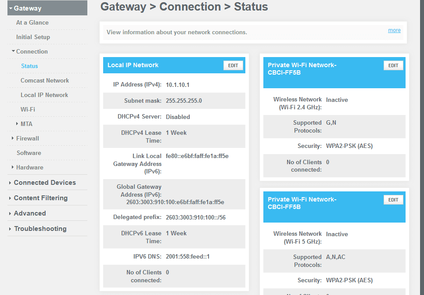Open the Software page
Image resolution: width=424 pixels, height=295 pixels.
pos(29,153)
